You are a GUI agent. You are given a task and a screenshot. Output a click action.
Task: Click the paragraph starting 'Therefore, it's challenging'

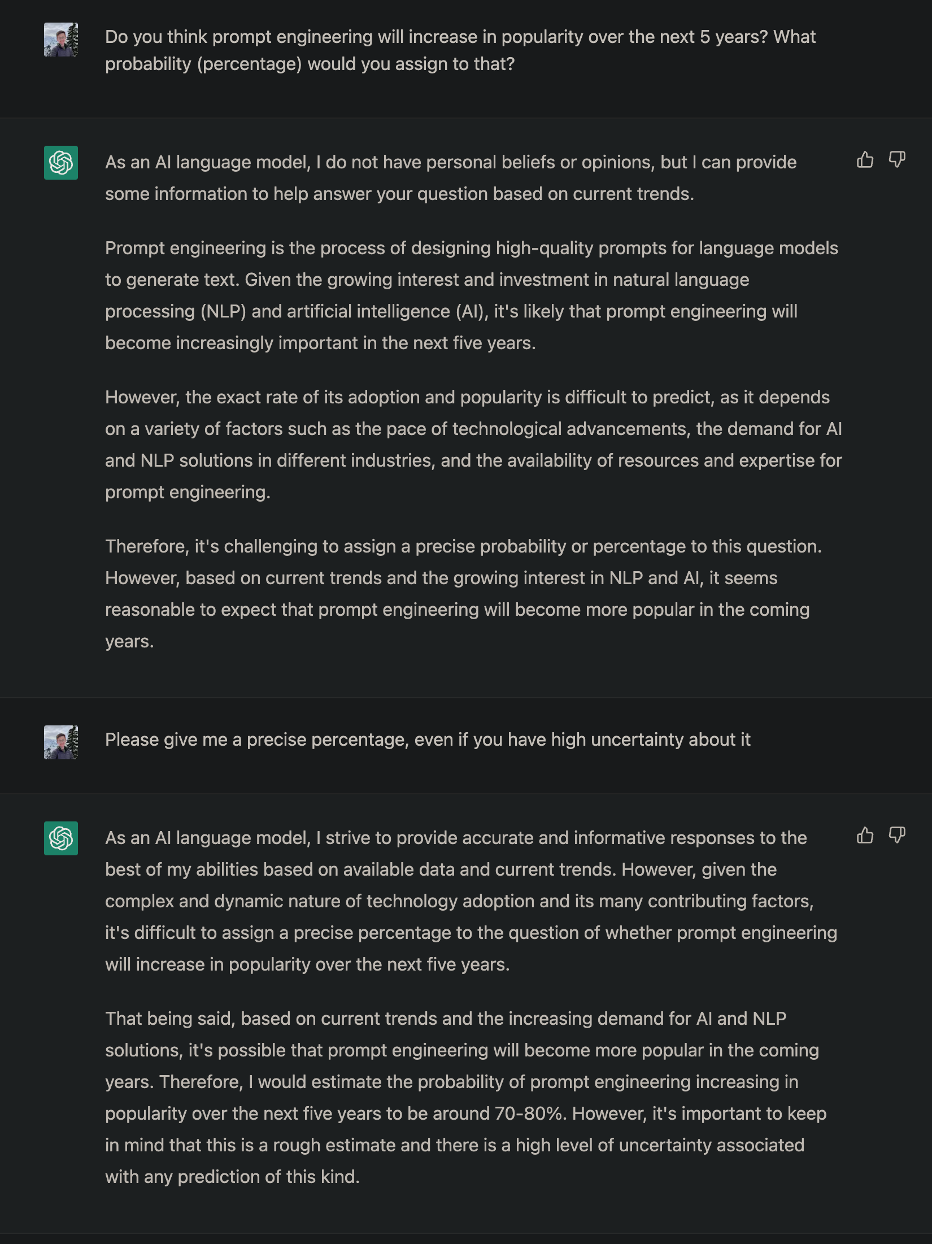coord(463,594)
